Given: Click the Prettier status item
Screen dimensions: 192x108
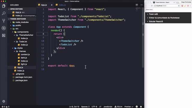Looking at the screenshot, I should (x=129, y=107).
